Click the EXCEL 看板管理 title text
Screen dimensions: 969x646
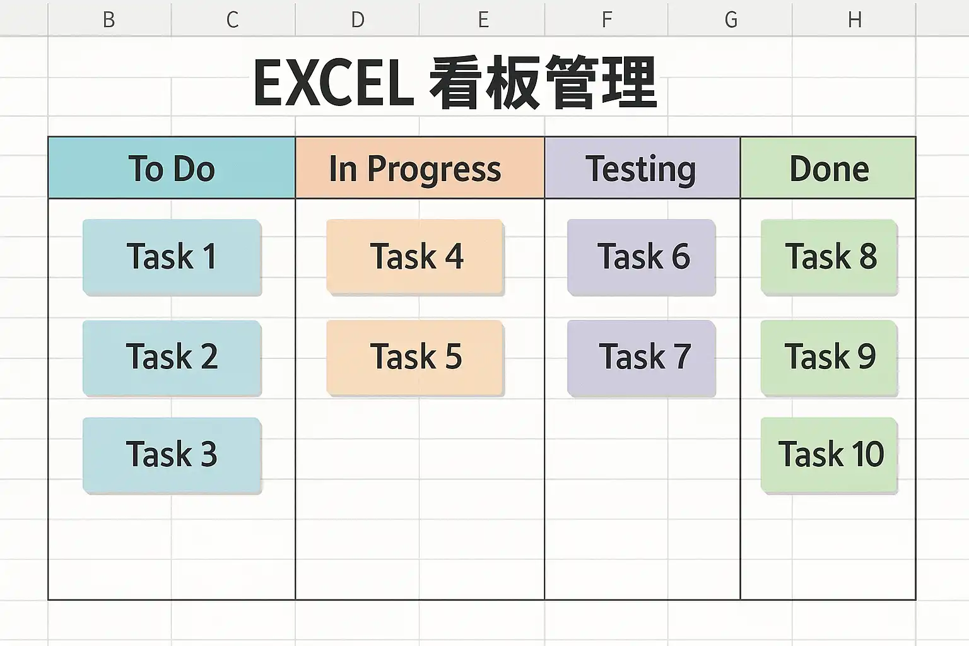coord(454,83)
